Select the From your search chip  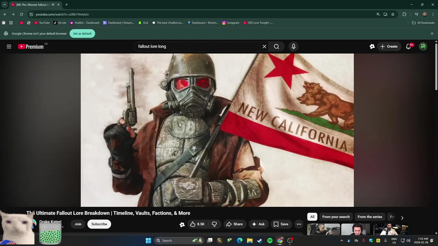click(336, 217)
